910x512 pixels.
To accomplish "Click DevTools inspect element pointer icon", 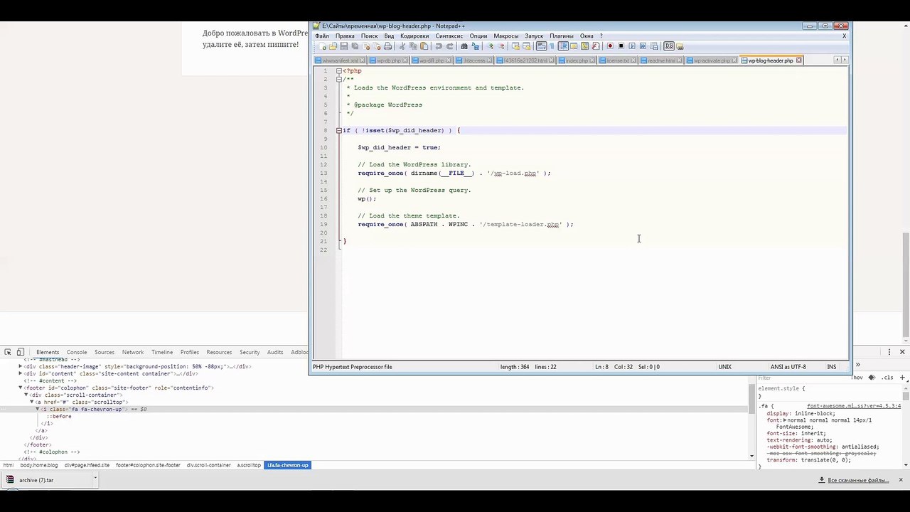I will click(x=8, y=352).
